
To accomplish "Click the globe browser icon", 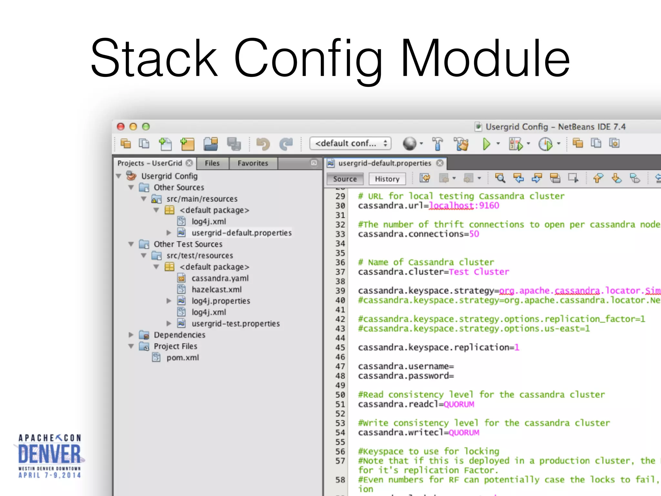I will point(410,144).
